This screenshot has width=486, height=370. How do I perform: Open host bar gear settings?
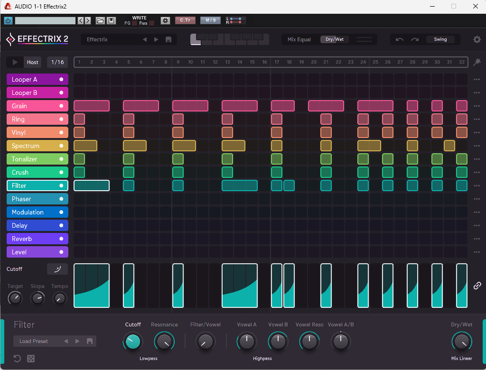(165, 21)
